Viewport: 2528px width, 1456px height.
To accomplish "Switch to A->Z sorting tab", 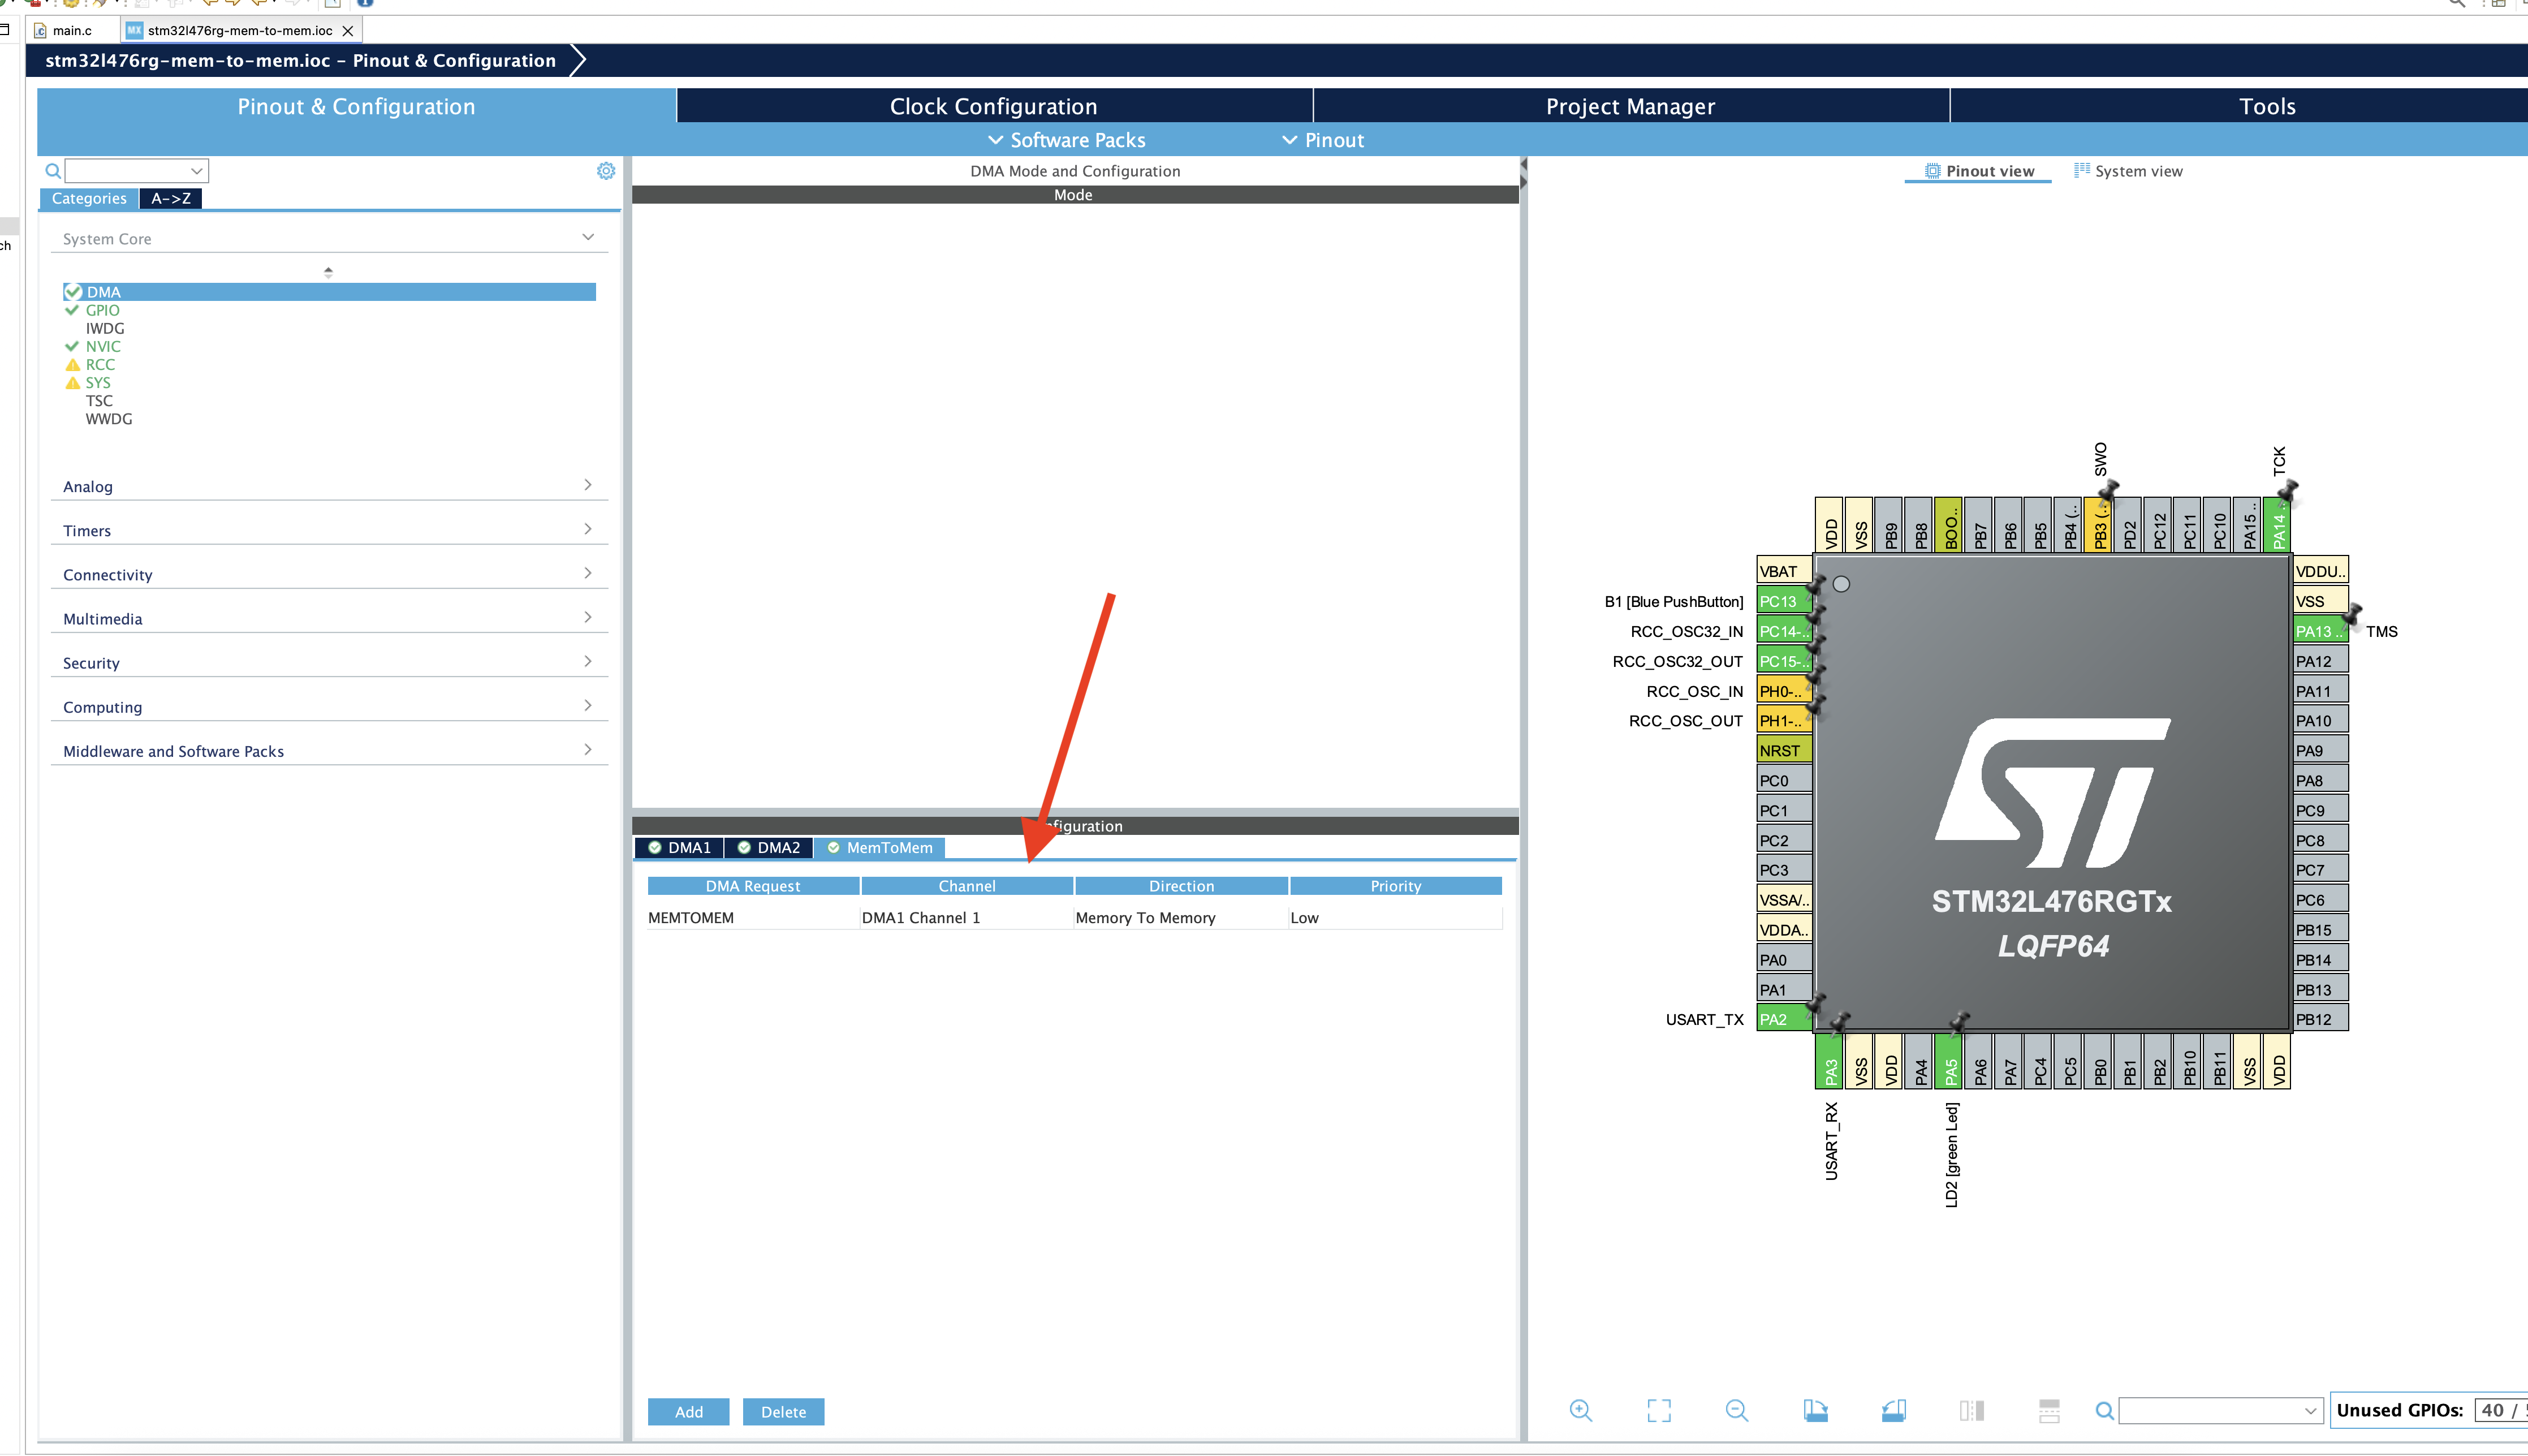I will coord(171,198).
